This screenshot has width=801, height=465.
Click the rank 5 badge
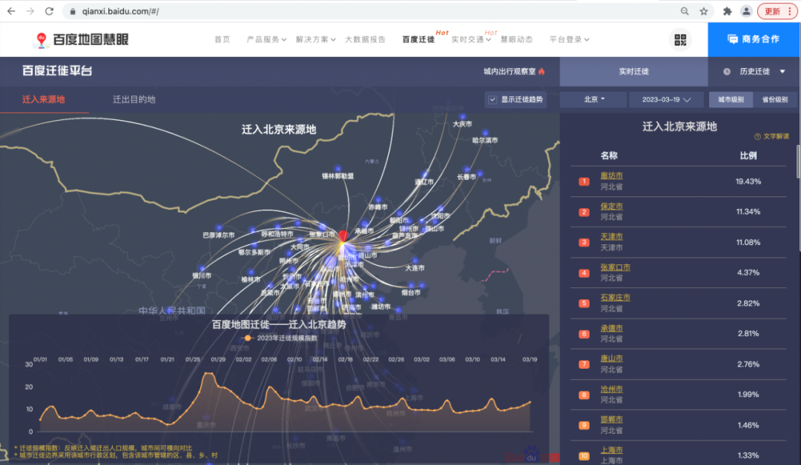(x=584, y=304)
